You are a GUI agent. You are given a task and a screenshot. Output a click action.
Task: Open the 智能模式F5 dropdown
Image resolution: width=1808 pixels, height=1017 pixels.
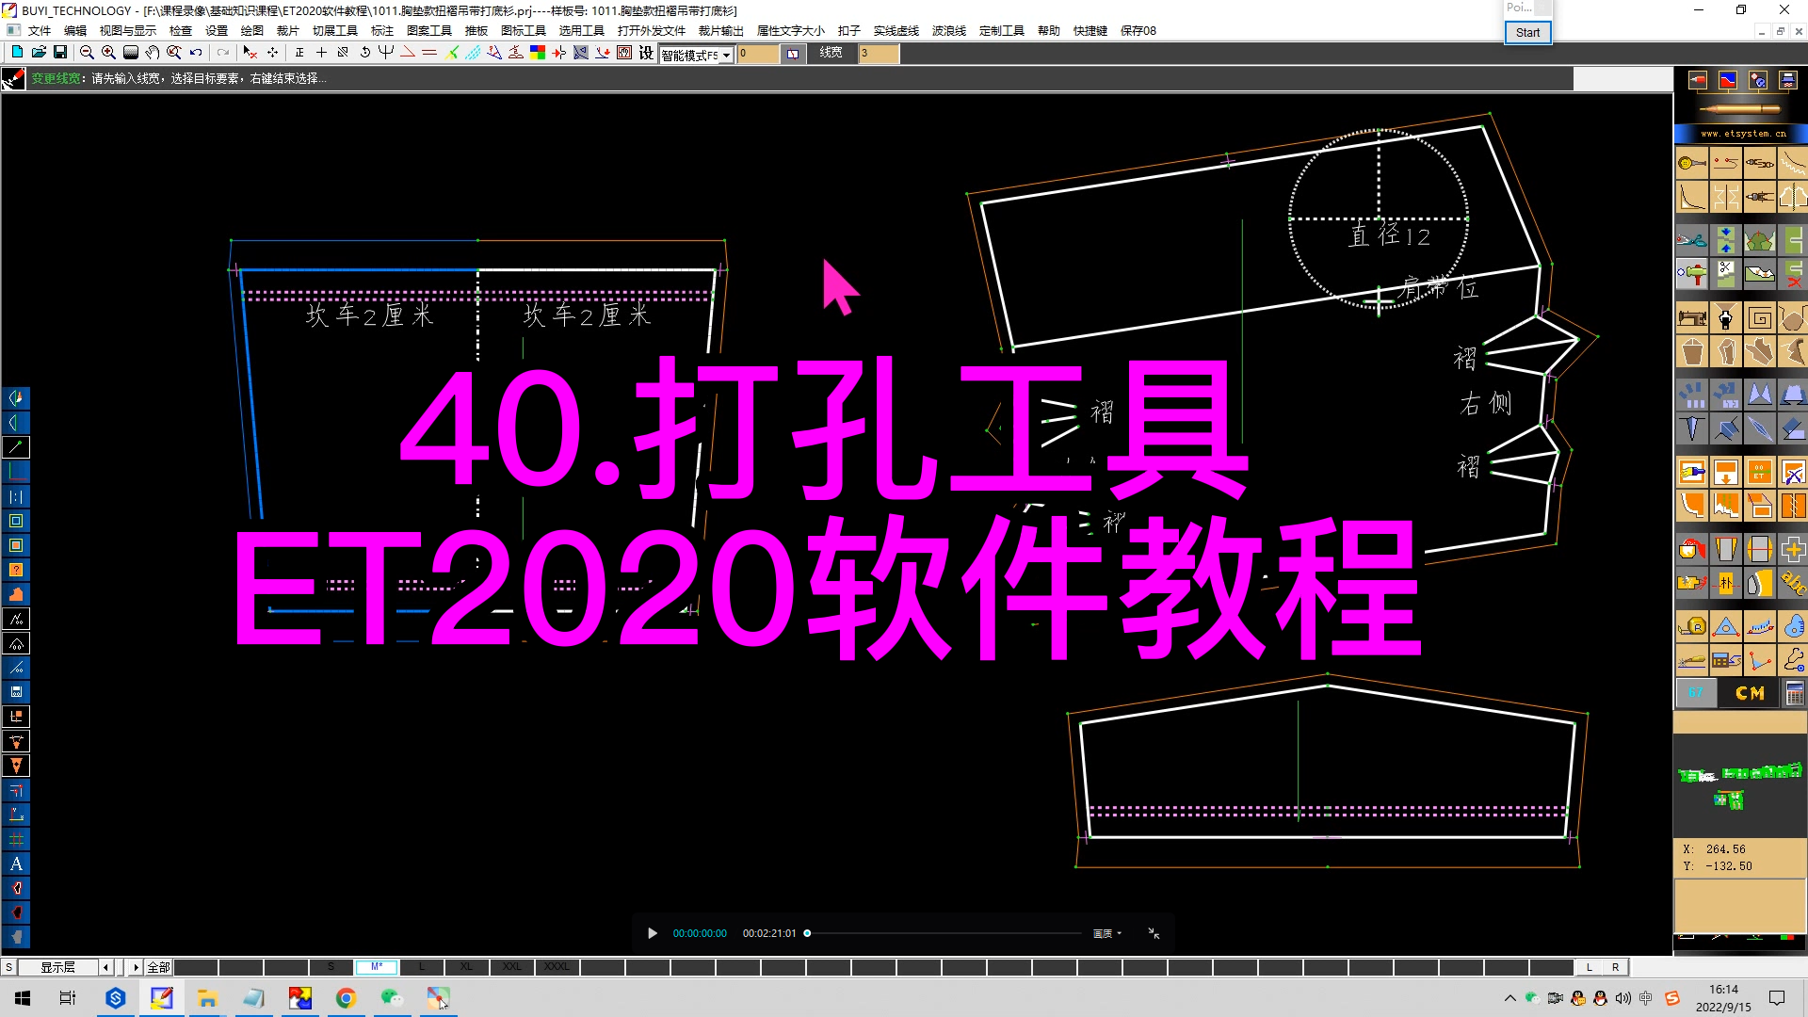tap(697, 54)
